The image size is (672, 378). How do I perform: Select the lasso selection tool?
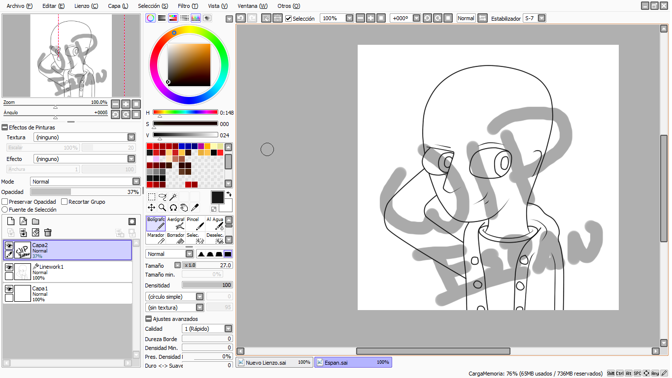tap(162, 197)
